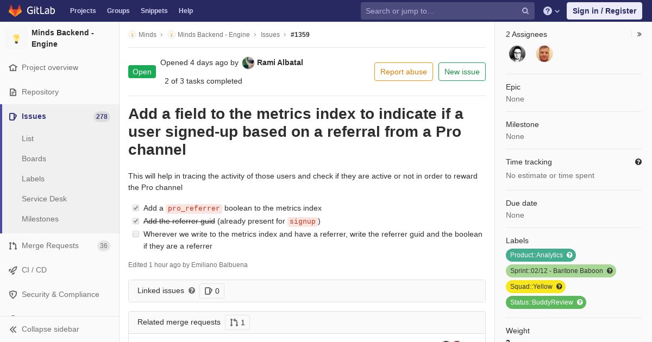This screenshot has width=652, height=342.
Task: Open the Groups menu in navbar
Action: click(118, 11)
